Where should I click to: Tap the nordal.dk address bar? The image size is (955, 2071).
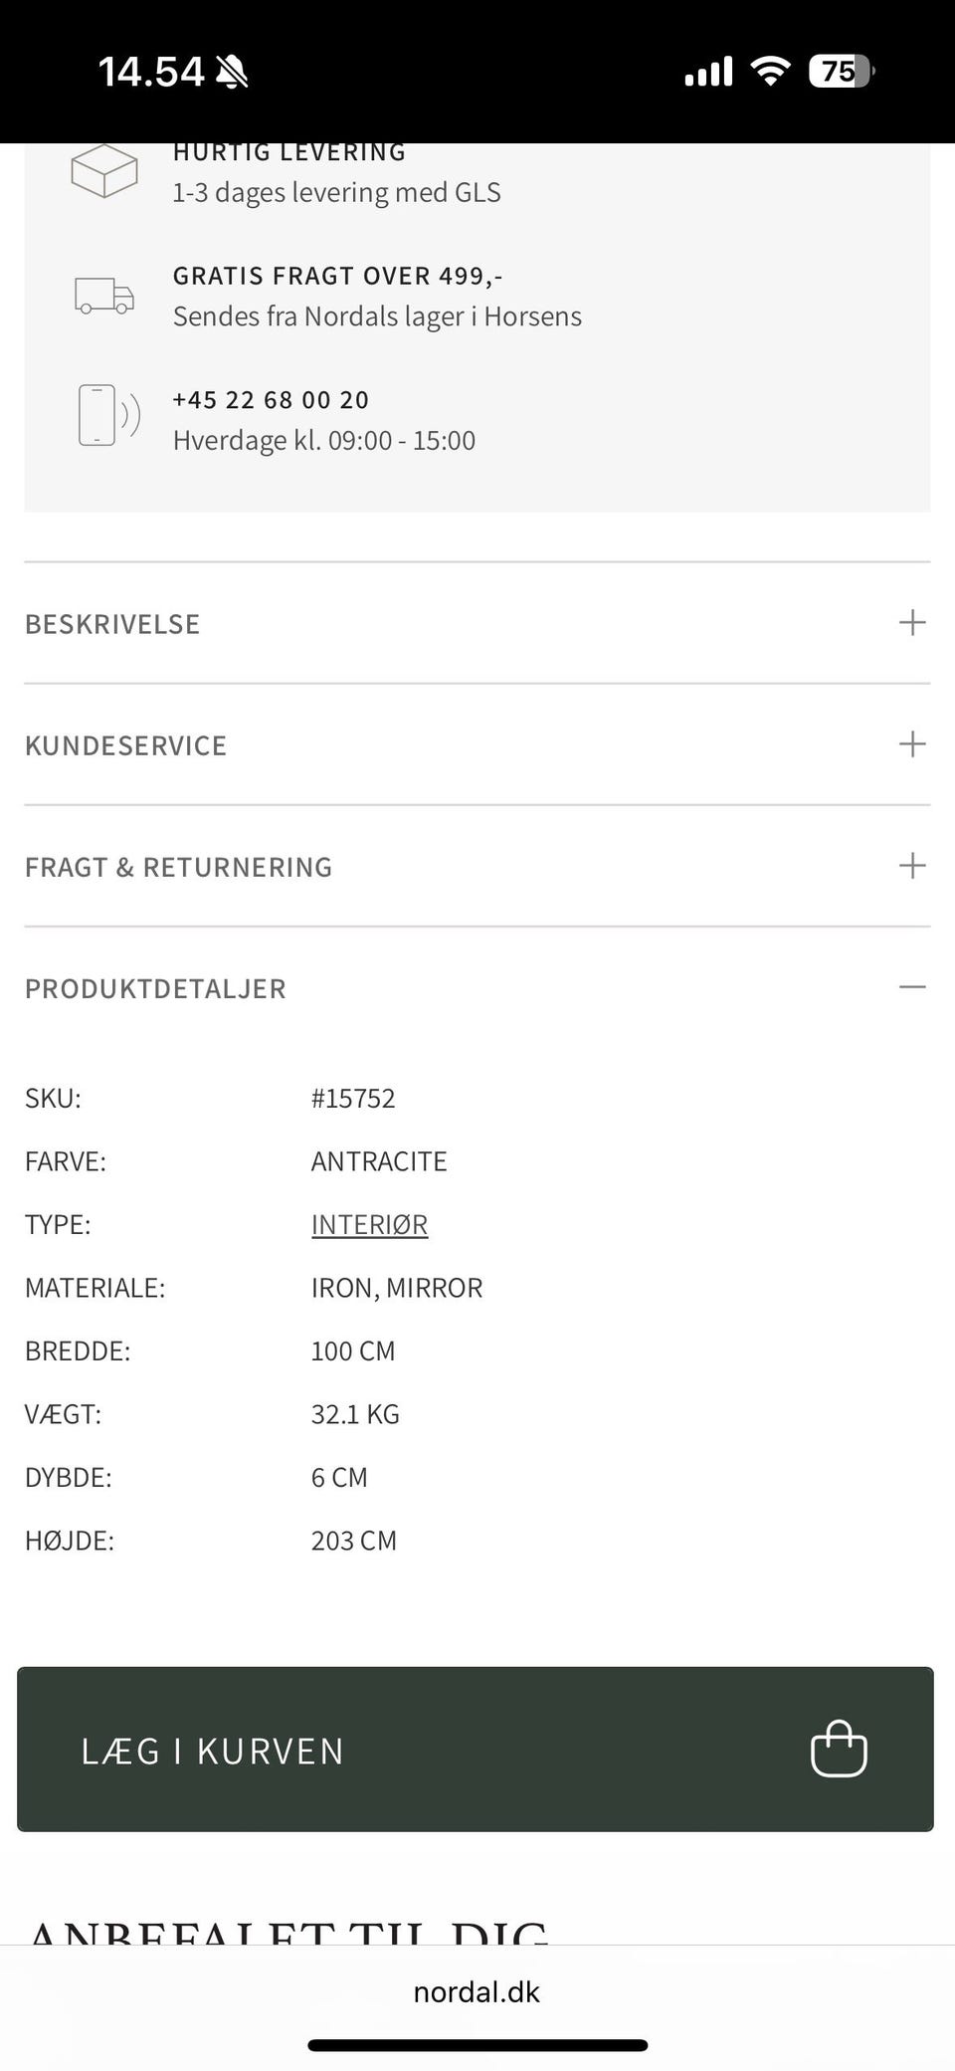(477, 1991)
